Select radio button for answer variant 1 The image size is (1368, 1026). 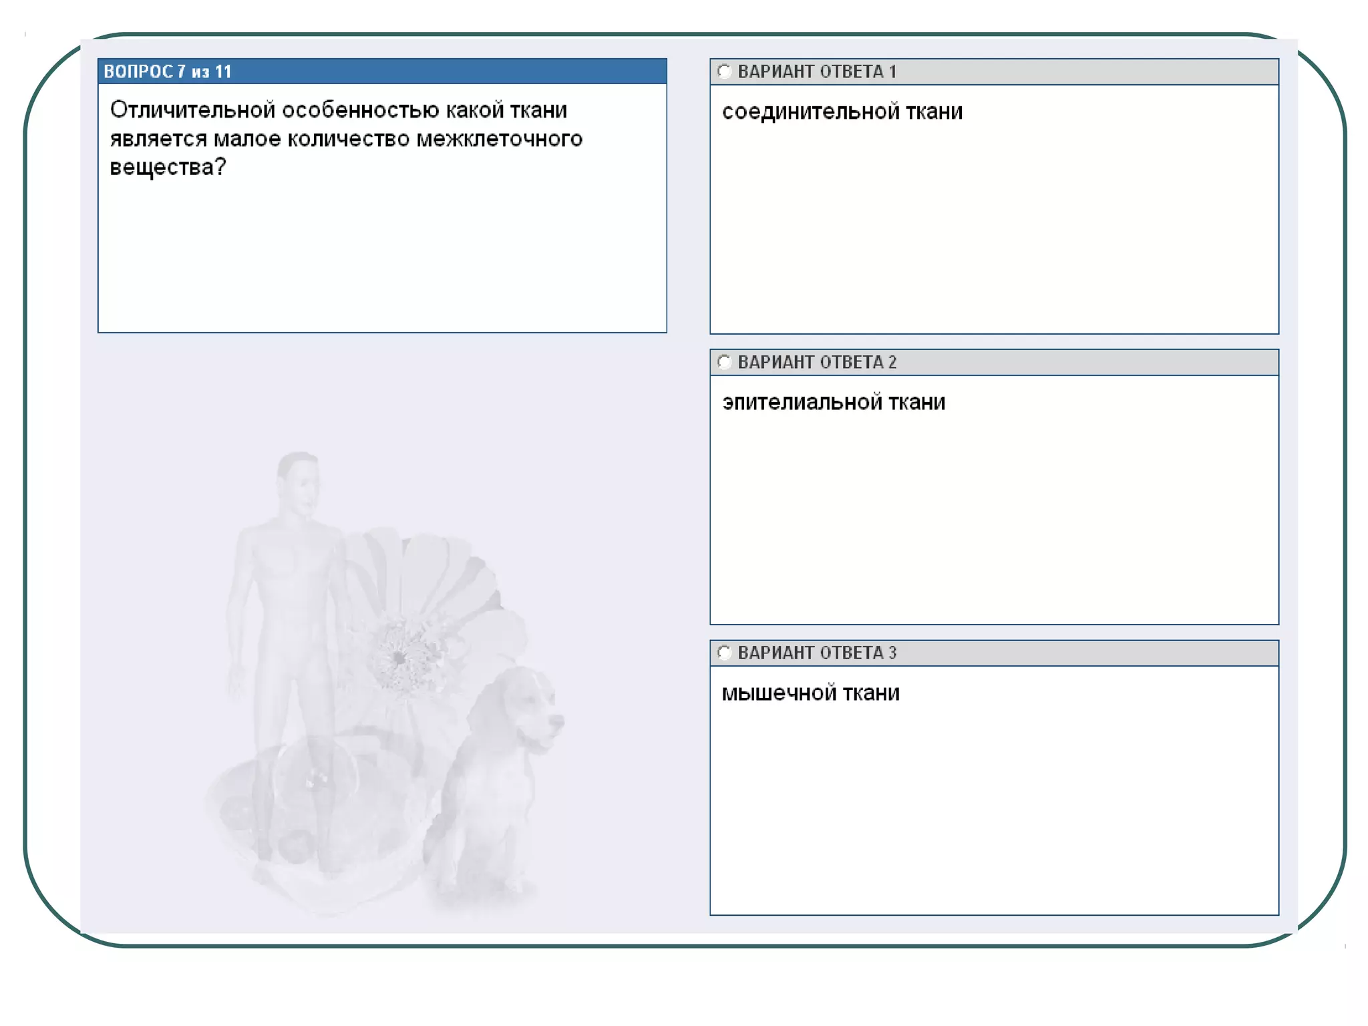(724, 71)
